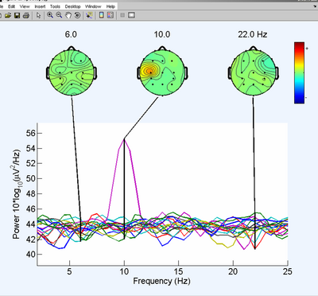Click the Hide Plot Tools icon
Screen dimensions: 318x296
click(x=122, y=15)
